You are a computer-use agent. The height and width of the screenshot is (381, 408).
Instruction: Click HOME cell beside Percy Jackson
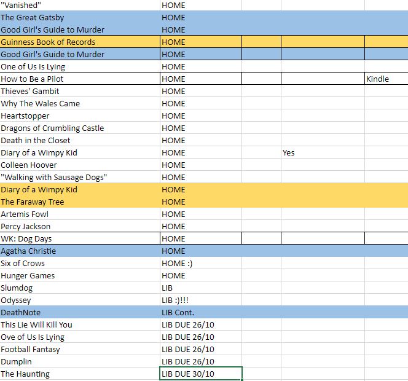pyautogui.click(x=201, y=226)
